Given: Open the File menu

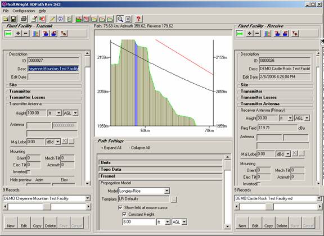Looking at the screenshot, I should pyautogui.click(x=6, y=11).
